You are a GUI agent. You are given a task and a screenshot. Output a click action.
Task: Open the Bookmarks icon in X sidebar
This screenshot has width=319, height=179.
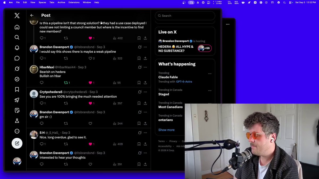click(x=17, y=90)
